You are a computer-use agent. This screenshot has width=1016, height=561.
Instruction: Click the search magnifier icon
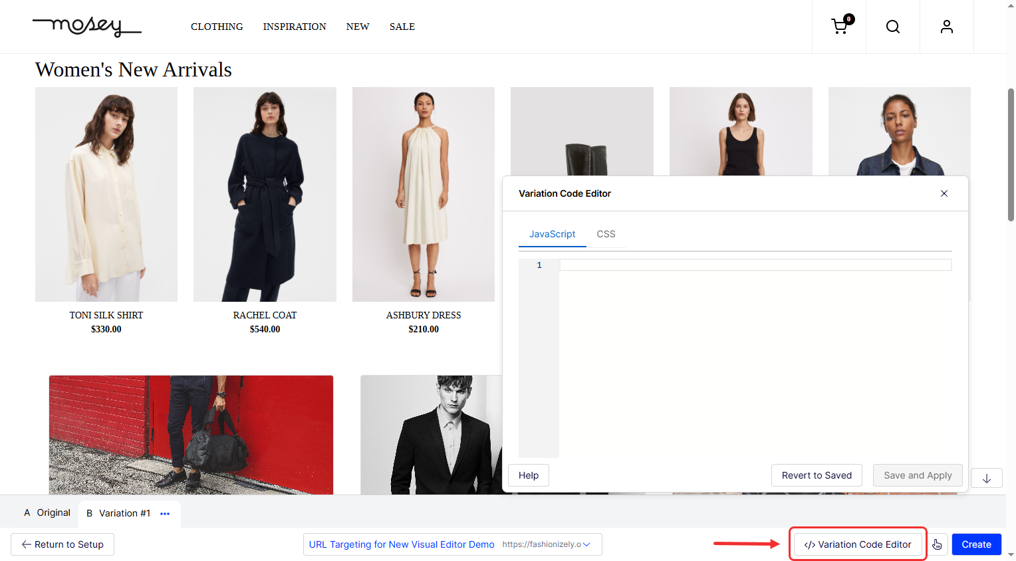click(x=893, y=27)
